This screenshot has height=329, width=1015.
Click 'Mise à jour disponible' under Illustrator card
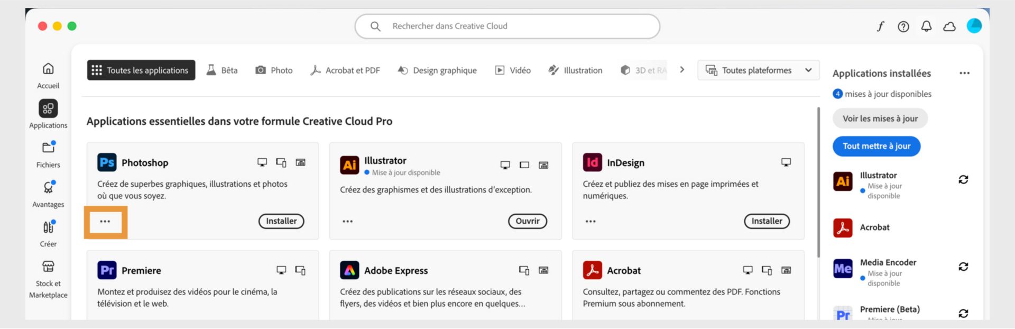(x=406, y=172)
